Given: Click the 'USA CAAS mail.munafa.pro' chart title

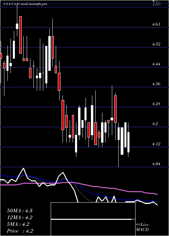Looking at the screenshot, I should (x=25, y=4).
